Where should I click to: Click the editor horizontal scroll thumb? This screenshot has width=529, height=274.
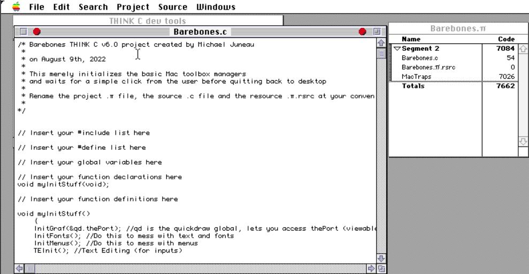point(30,269)
